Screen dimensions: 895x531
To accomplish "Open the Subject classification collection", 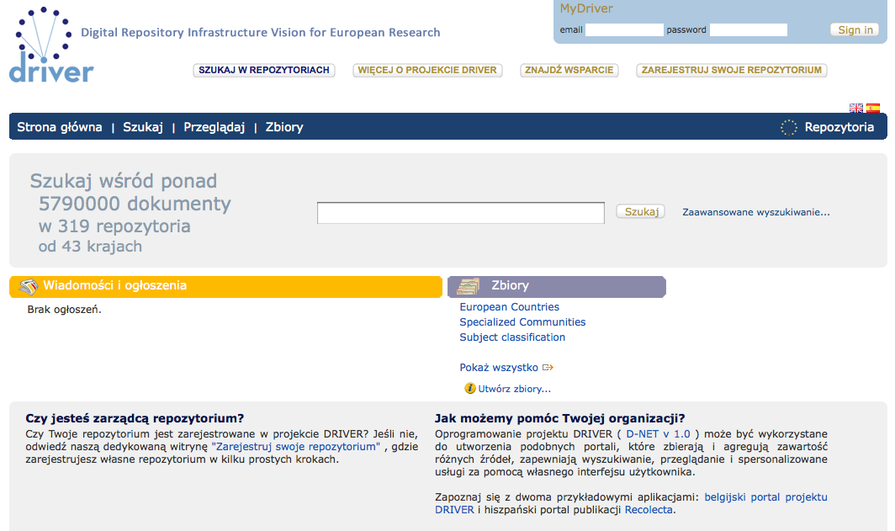I will tap(512, 337).
